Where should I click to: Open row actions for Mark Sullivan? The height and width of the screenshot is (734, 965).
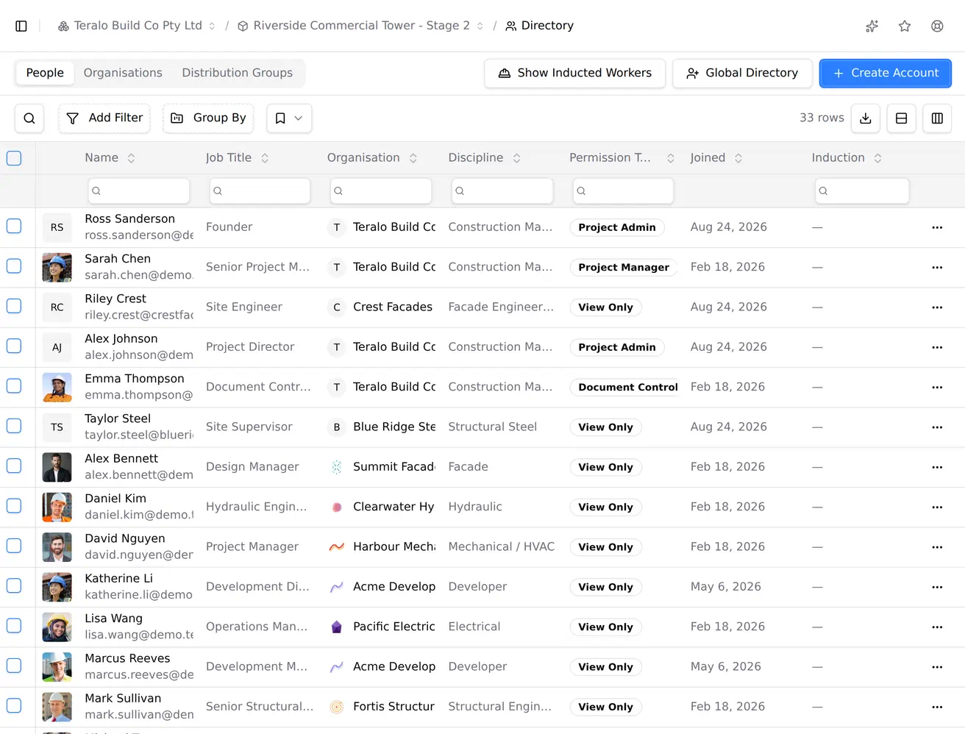937,707
